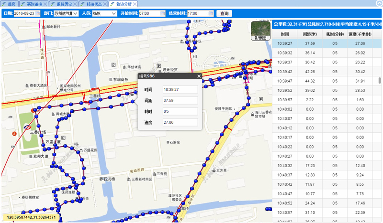Click the 开始时间 time picker icon
Viewport: 383px width, 223px height.
click(163, 13)
